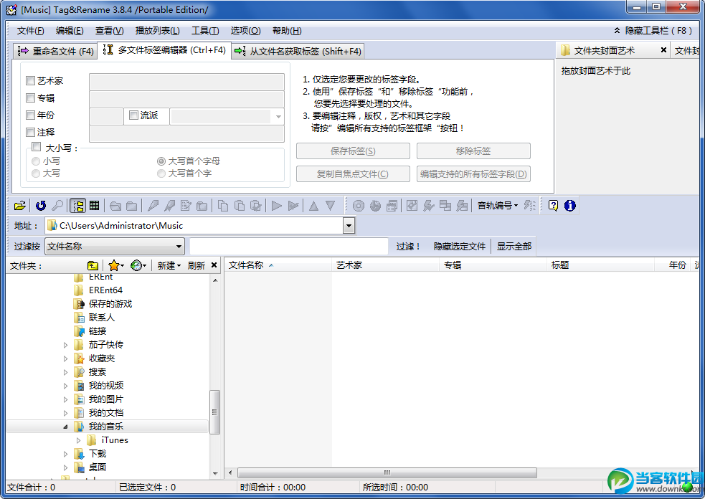Open the 工具(T) menu

click(205, 31)
